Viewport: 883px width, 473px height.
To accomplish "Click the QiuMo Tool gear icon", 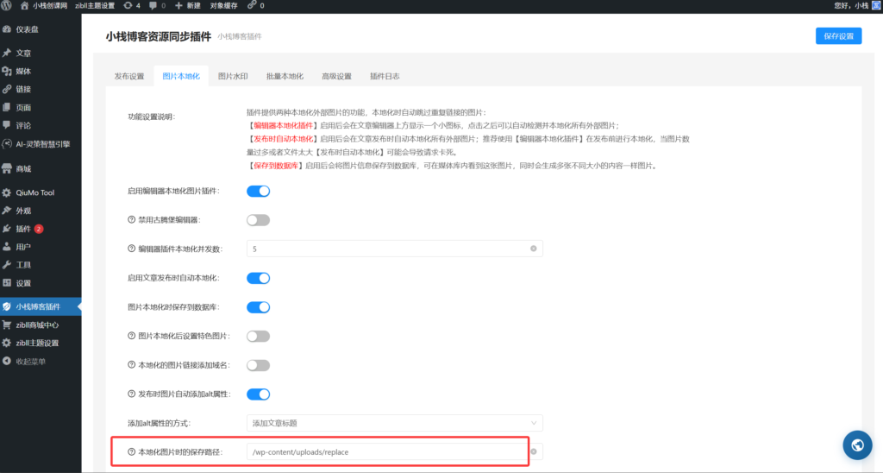I will (7, 192).
